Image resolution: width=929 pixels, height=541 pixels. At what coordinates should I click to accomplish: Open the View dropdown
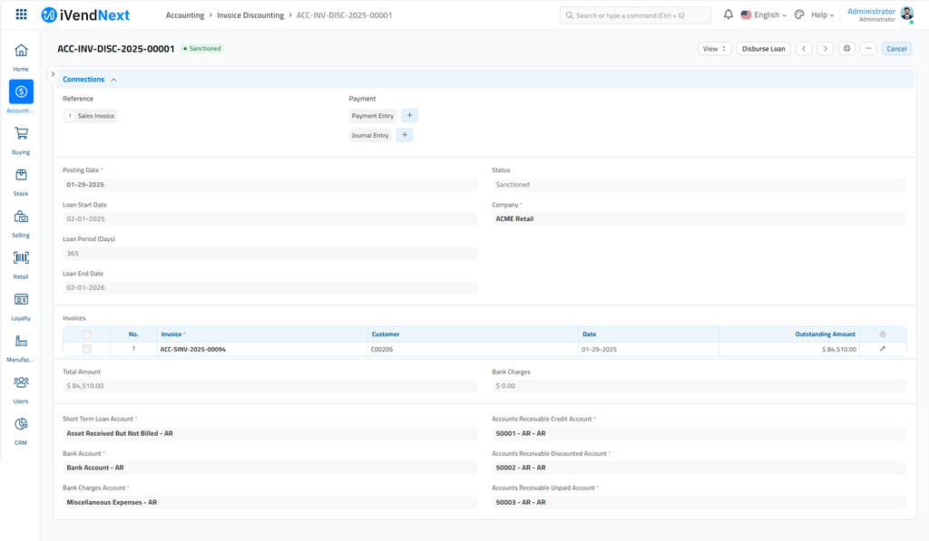pos(714,49)
